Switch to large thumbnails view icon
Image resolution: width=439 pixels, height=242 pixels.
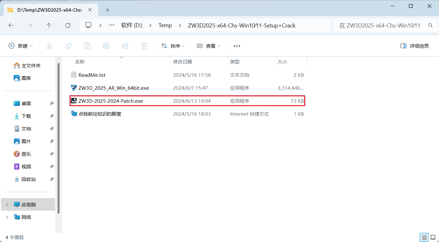coord(433,237)
